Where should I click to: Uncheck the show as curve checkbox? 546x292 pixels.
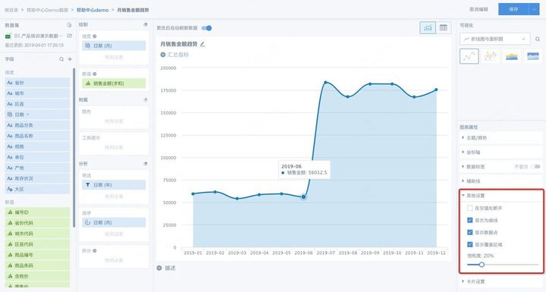click(469, 220)
